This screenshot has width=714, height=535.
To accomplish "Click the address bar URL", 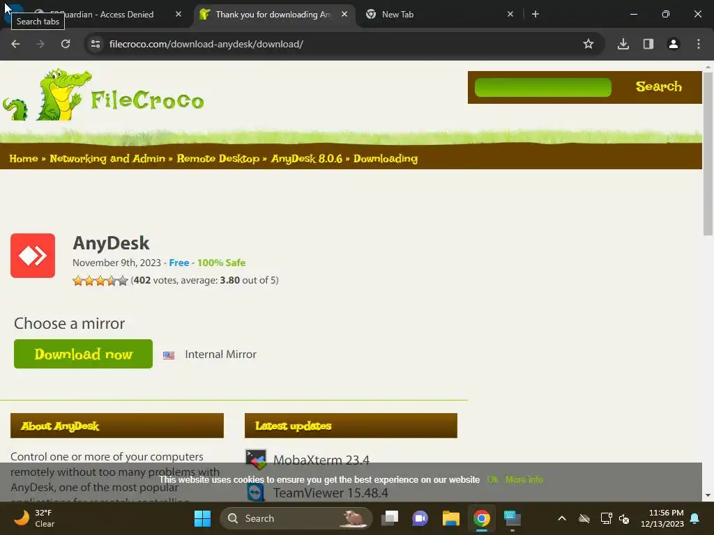I will tap(206, 44).
